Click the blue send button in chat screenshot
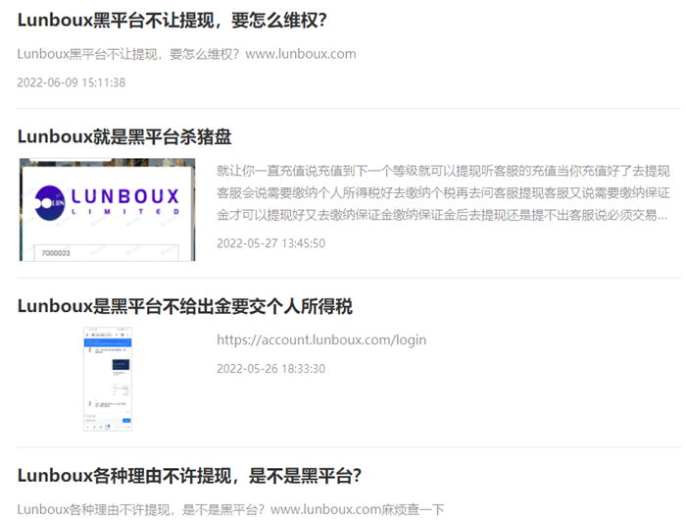The image size is (686, 521). [126, 423]
